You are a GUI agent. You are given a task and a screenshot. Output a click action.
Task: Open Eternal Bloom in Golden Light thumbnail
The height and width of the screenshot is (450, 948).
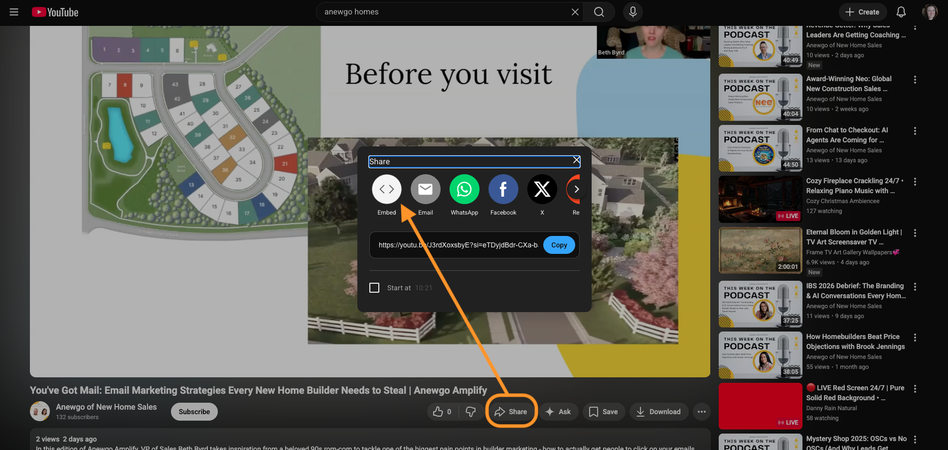tap(760, 250)
